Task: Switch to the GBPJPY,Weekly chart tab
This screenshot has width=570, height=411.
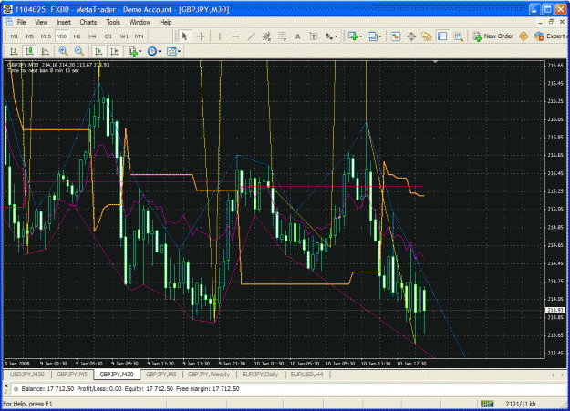Action: pos(209,375)
